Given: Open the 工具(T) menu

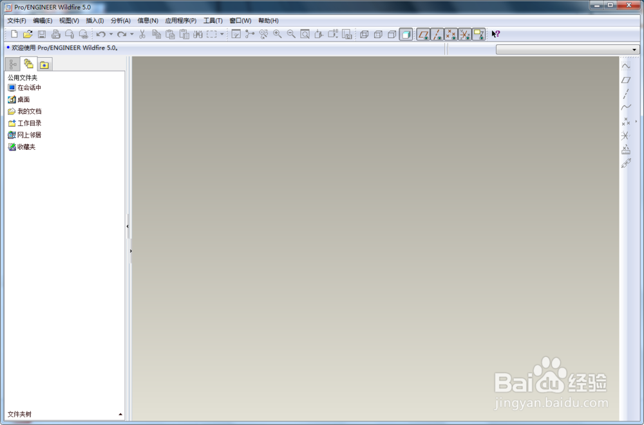Looking at the screenshot, I should pos(213,21).
